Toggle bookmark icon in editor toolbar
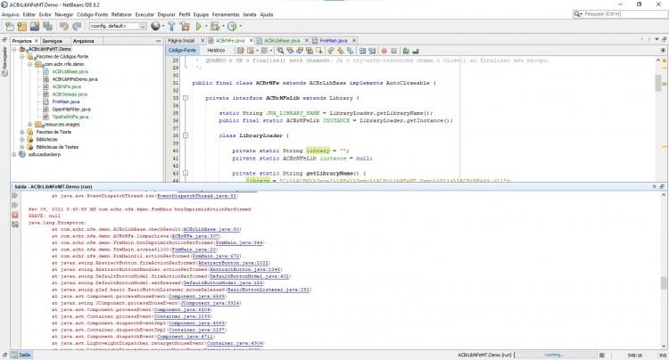The image size is (669, 360). 351,51
